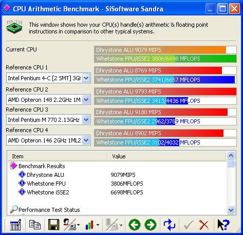Open dropdown arrow beside user-computer icon
Viewport: 243px width, 235px height.
point(78,225)
